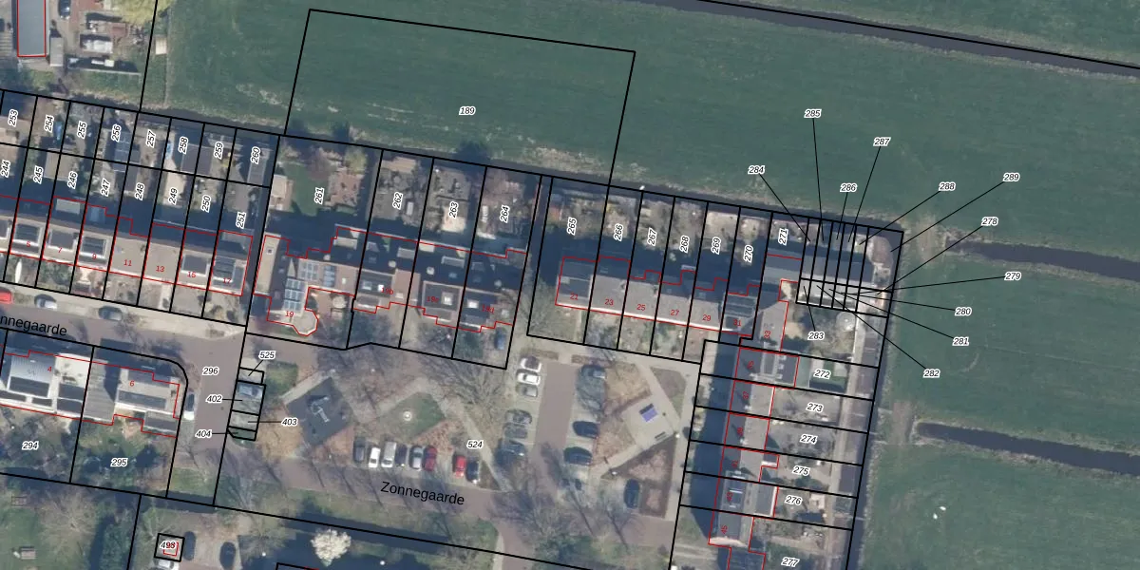Click parcel label 525
This screenshot has height=570, width=1140.
click(267, 355)
